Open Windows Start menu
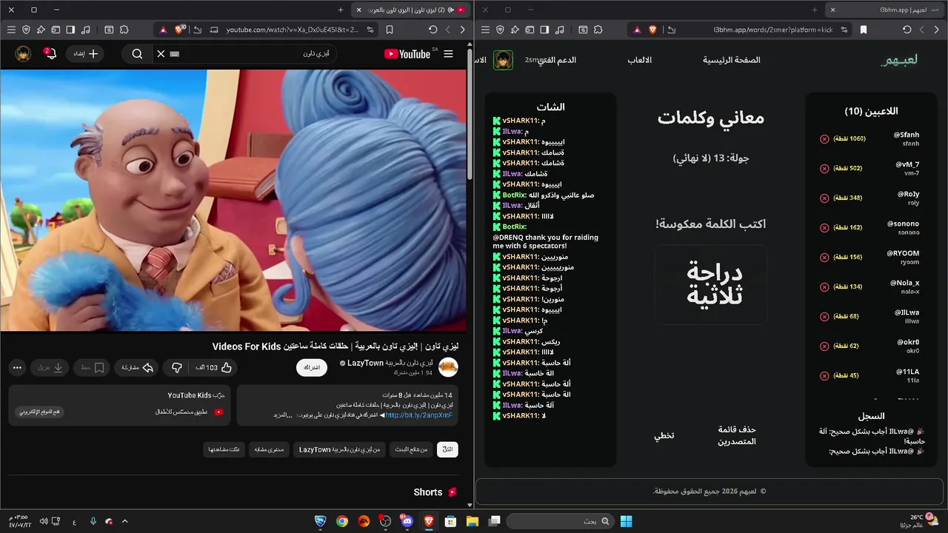Screen dimensions: 948x533 pyautogui.click(x=626, y=521)
